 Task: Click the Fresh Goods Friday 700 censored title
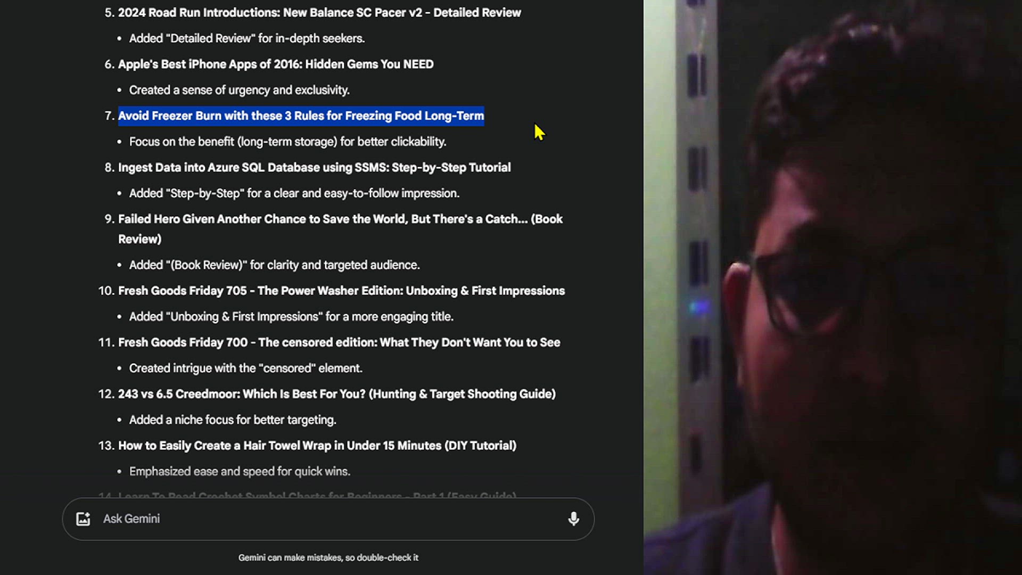tap(339, 342)
